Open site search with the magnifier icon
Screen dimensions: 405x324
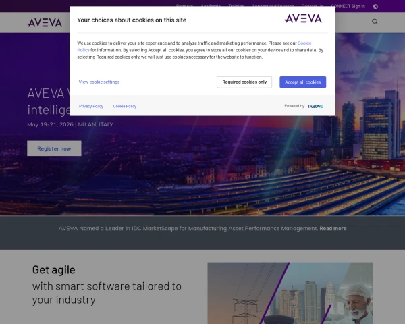375,22
